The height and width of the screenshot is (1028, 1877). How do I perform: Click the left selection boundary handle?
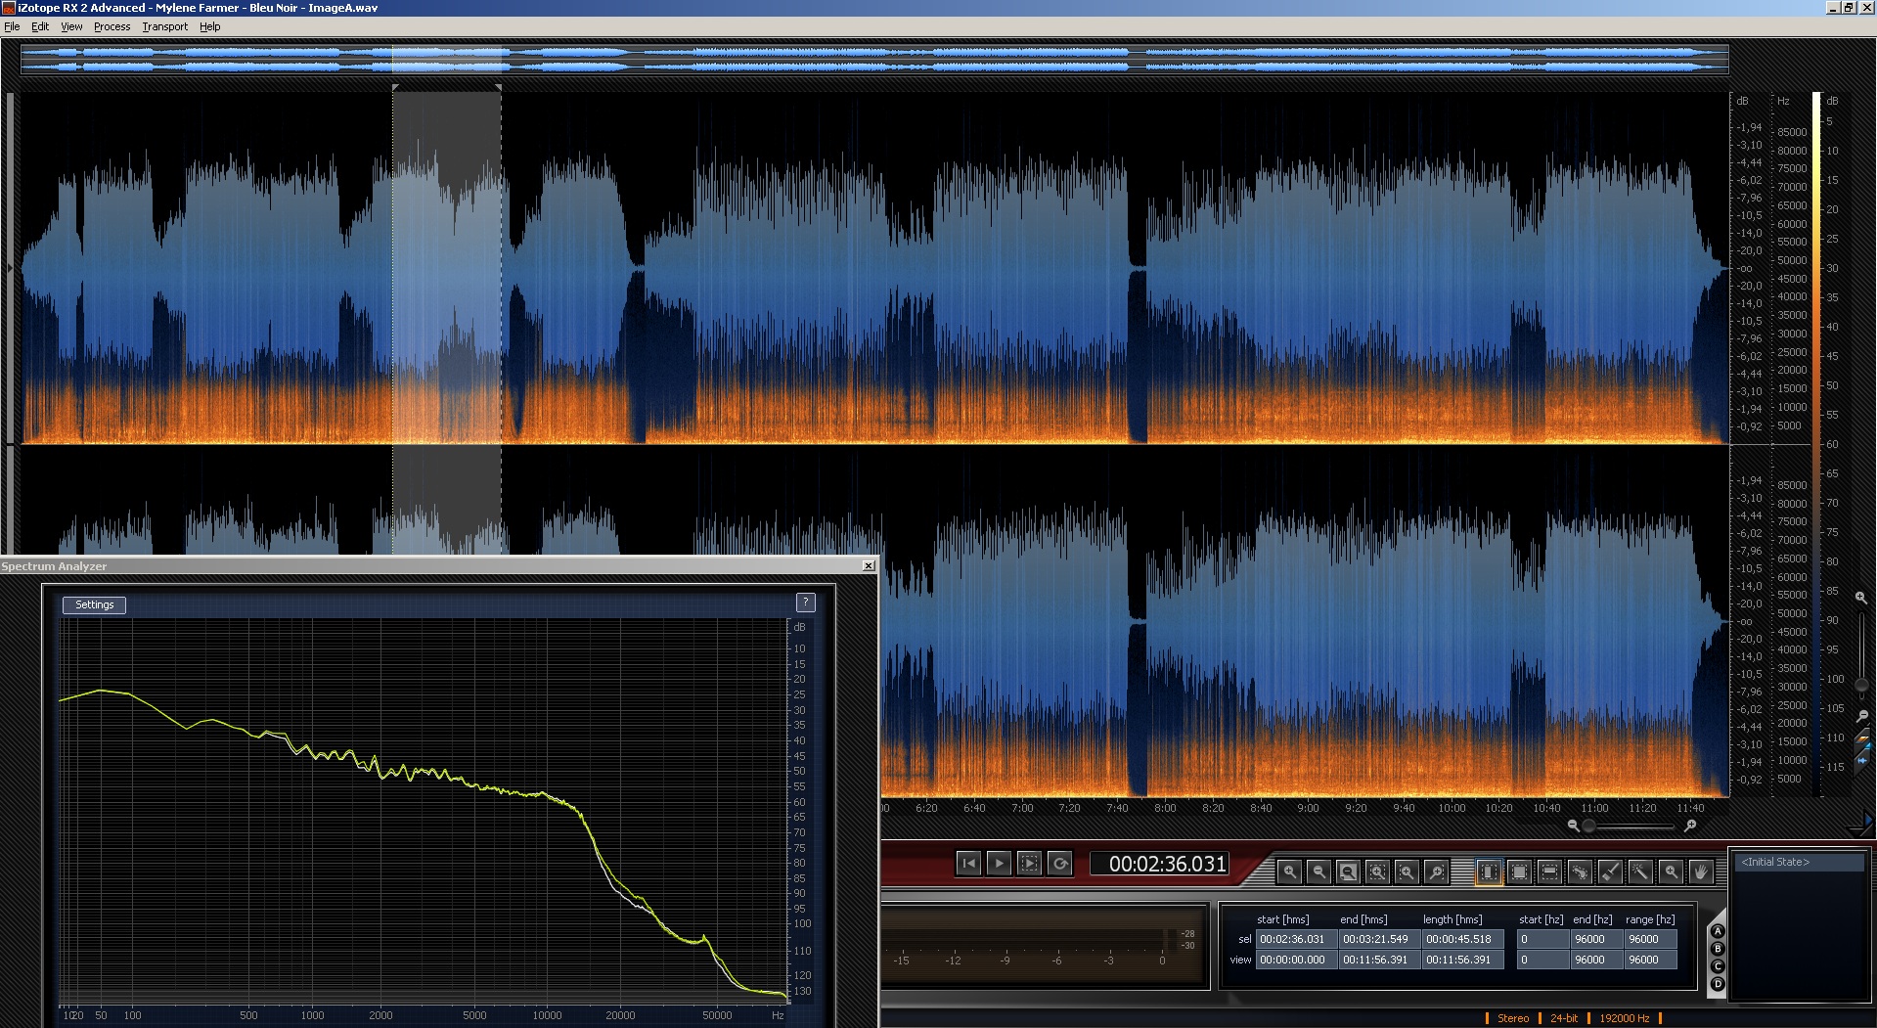[394, 88]
